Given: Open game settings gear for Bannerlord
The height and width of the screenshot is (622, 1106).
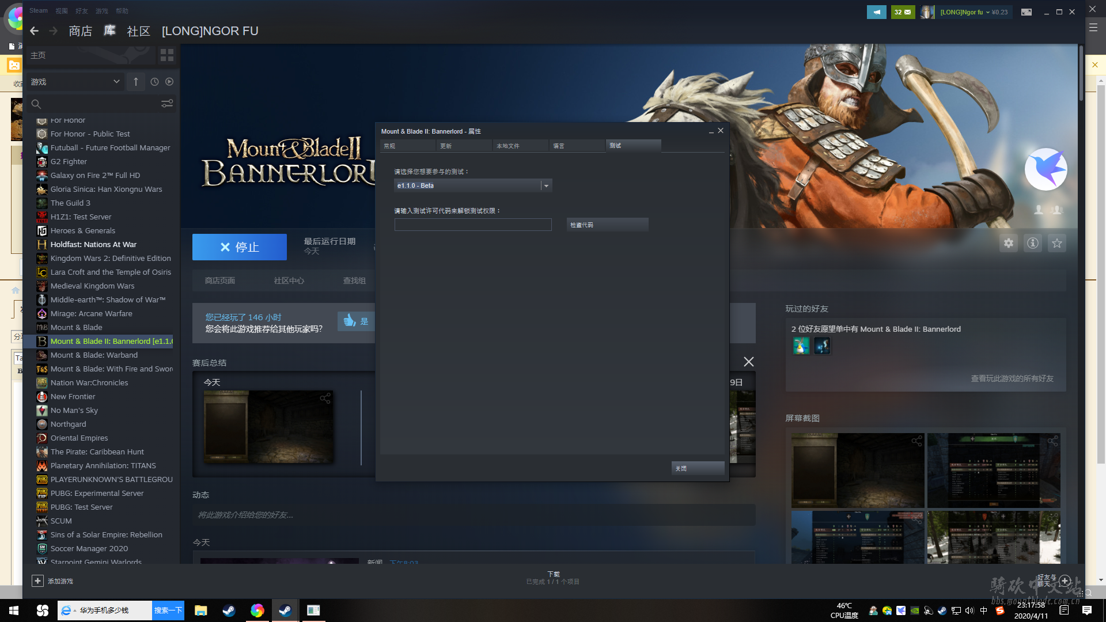Looking at the screenshot, I should point(1009,243).
